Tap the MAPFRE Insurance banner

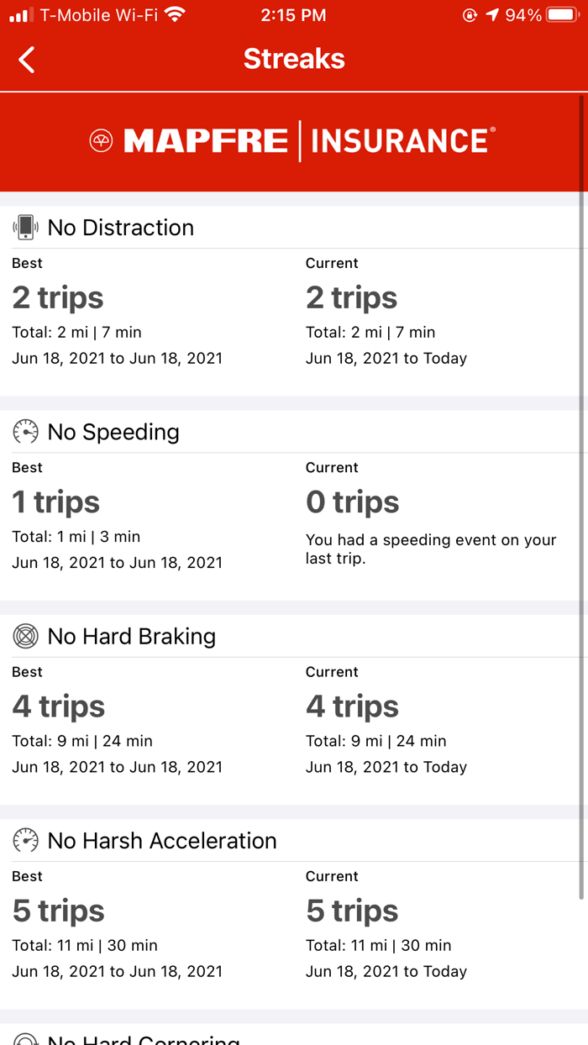[x=293, y=141]
